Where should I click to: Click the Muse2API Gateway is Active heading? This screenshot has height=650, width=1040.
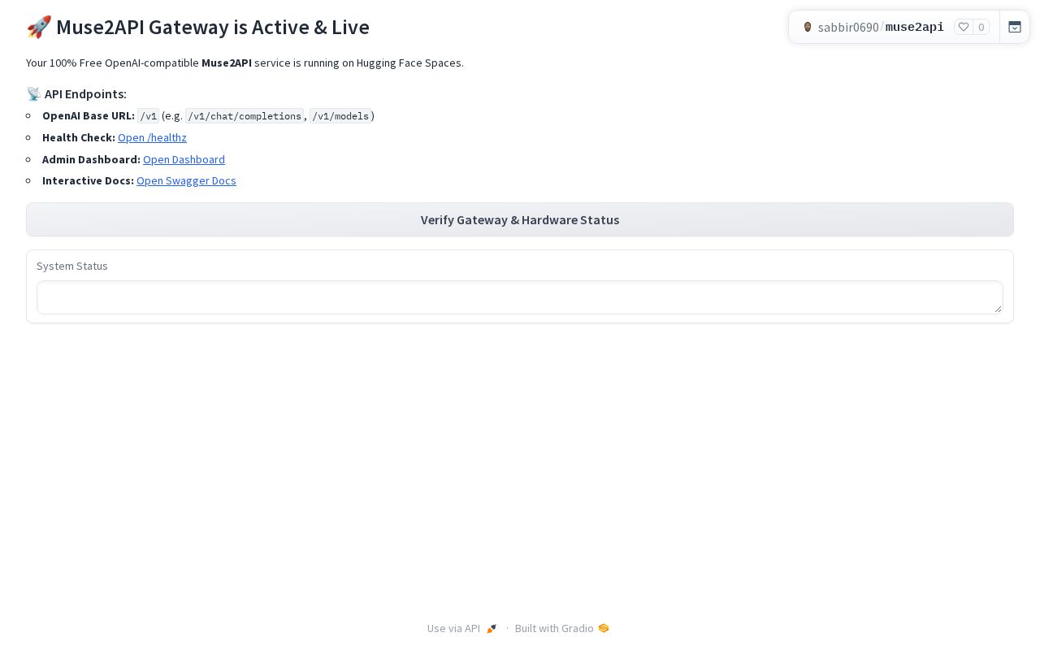pyautogui.click(x=198, y=27)
